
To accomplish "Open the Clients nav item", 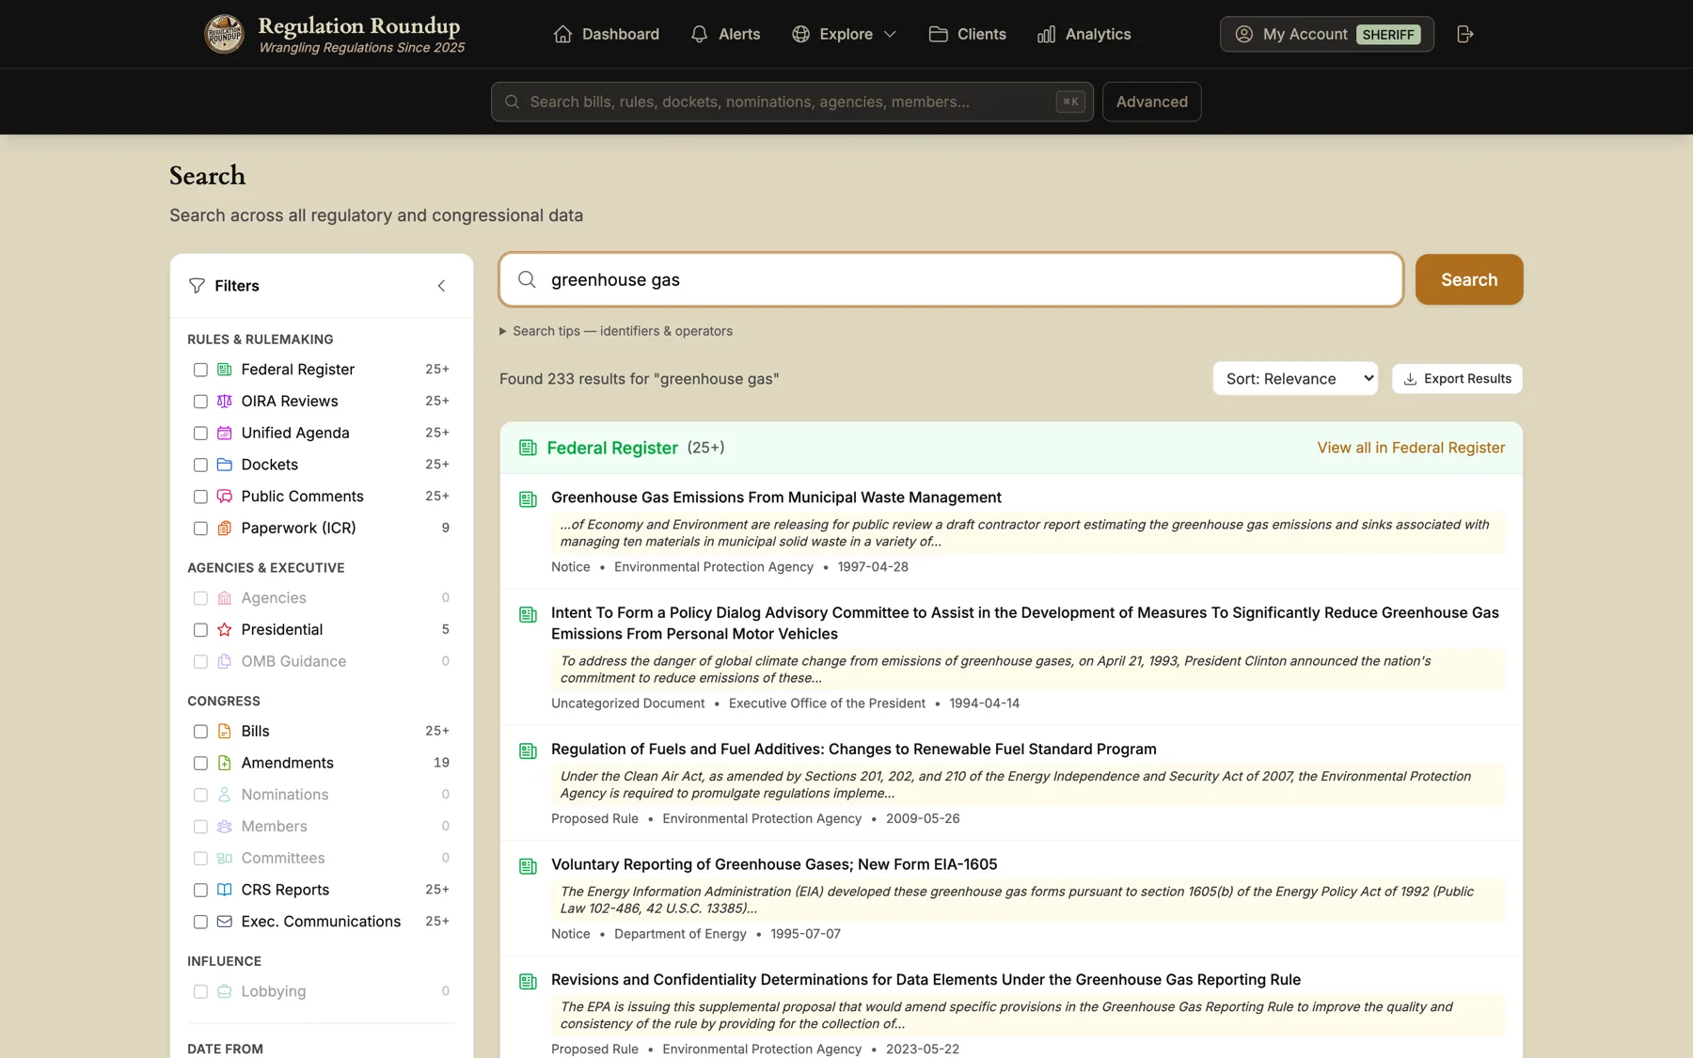I will (968, 34).
